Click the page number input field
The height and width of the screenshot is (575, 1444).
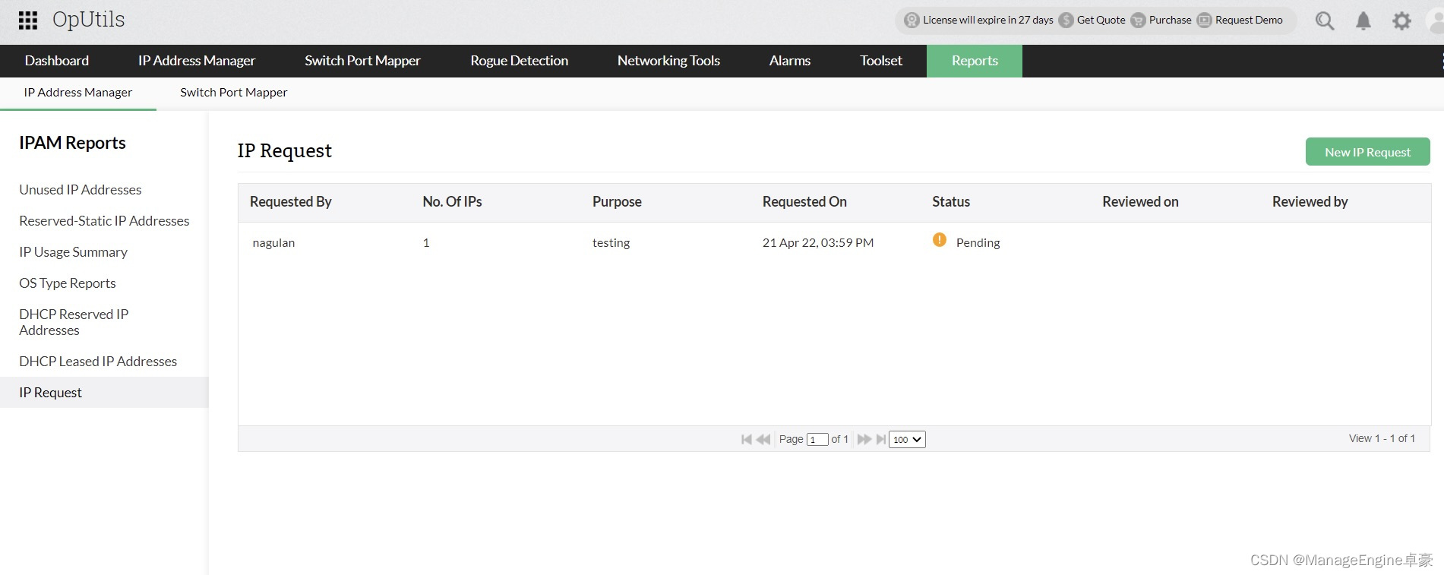tap(817, 440)
